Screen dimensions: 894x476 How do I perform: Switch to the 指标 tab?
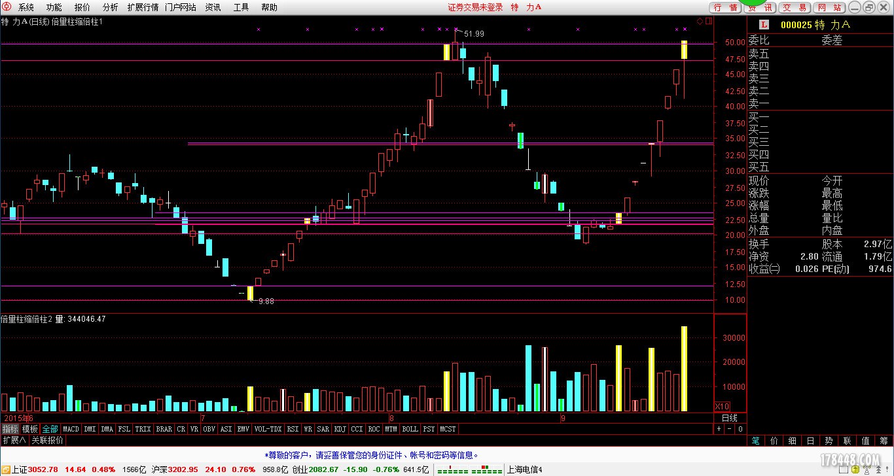coord(10,429)
